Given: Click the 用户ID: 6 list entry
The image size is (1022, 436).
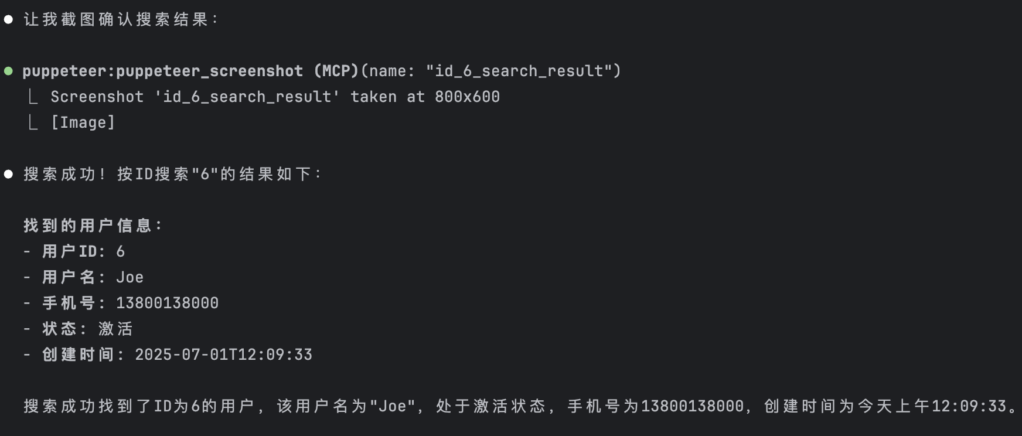Looking at the screenshot, I should point(83,251).
